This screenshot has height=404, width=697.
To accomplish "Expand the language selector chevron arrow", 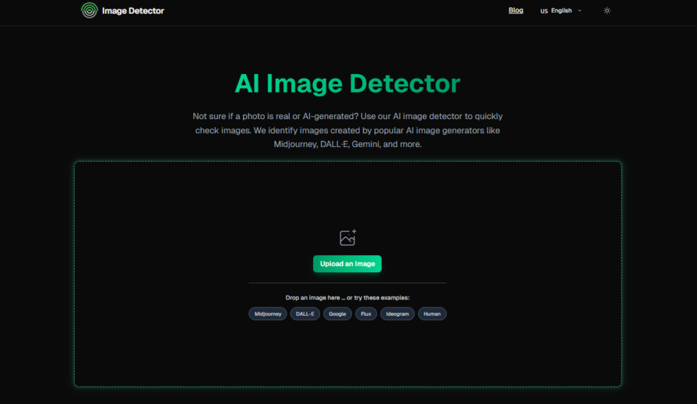I will tap(580, 11).
